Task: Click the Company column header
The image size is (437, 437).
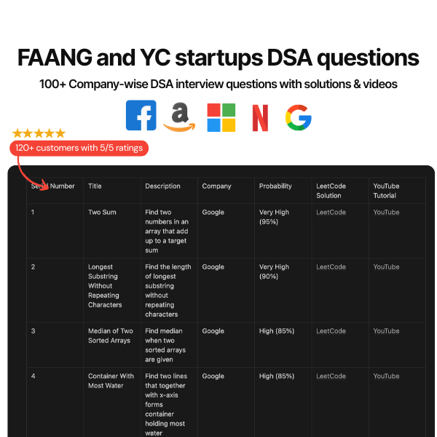Action: tap(216, 186)
